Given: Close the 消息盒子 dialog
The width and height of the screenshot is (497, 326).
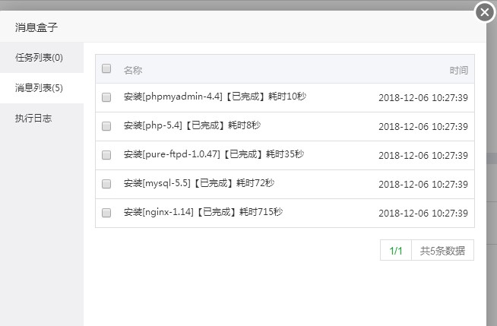Looking at the screenshot, I should (x=485, y=12).
